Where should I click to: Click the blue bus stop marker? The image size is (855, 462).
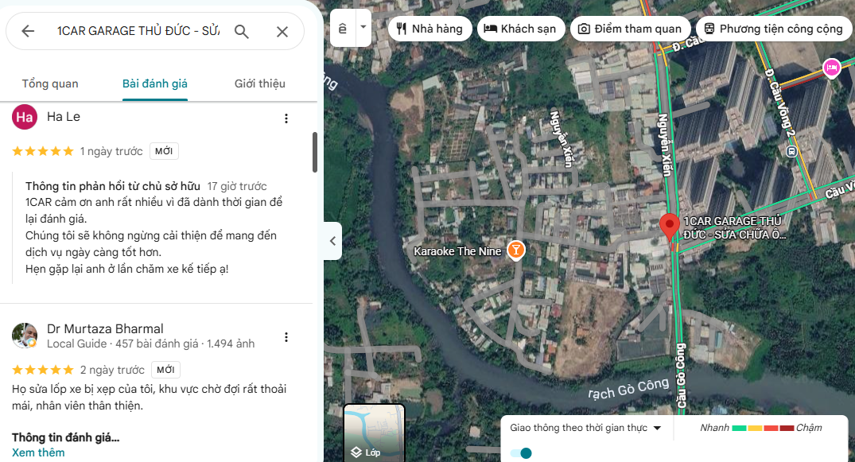791,152
